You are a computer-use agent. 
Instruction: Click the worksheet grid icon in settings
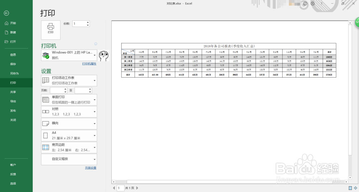pos(46,81)
